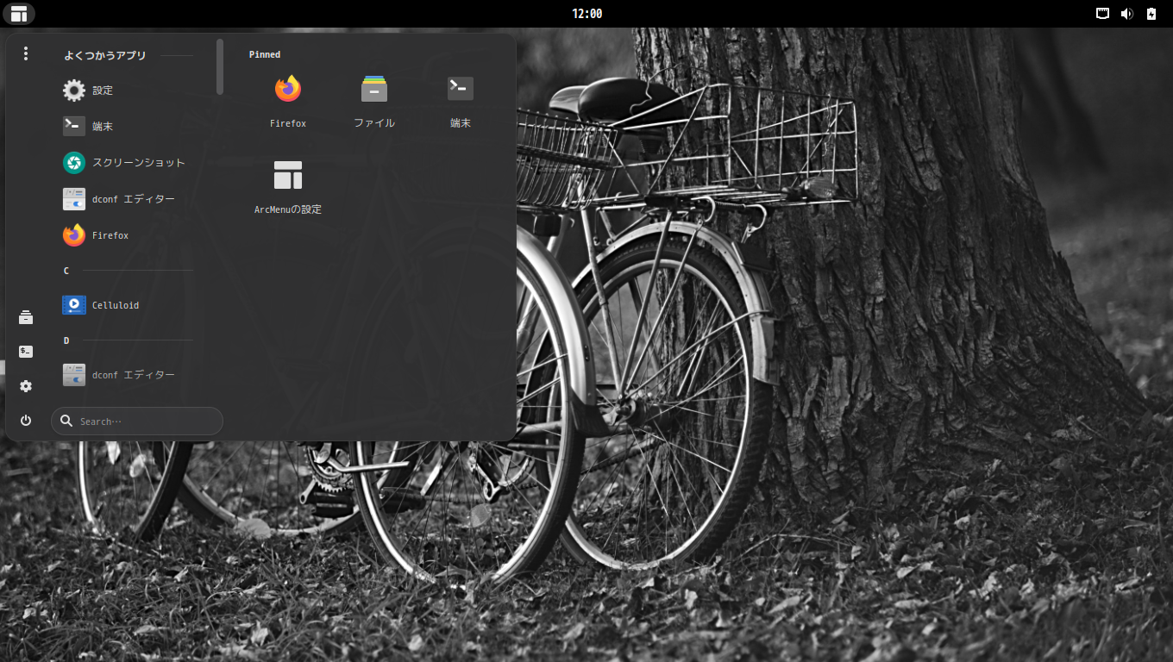Click the ArcMenu button in the top panel

(x=19, y=13)
